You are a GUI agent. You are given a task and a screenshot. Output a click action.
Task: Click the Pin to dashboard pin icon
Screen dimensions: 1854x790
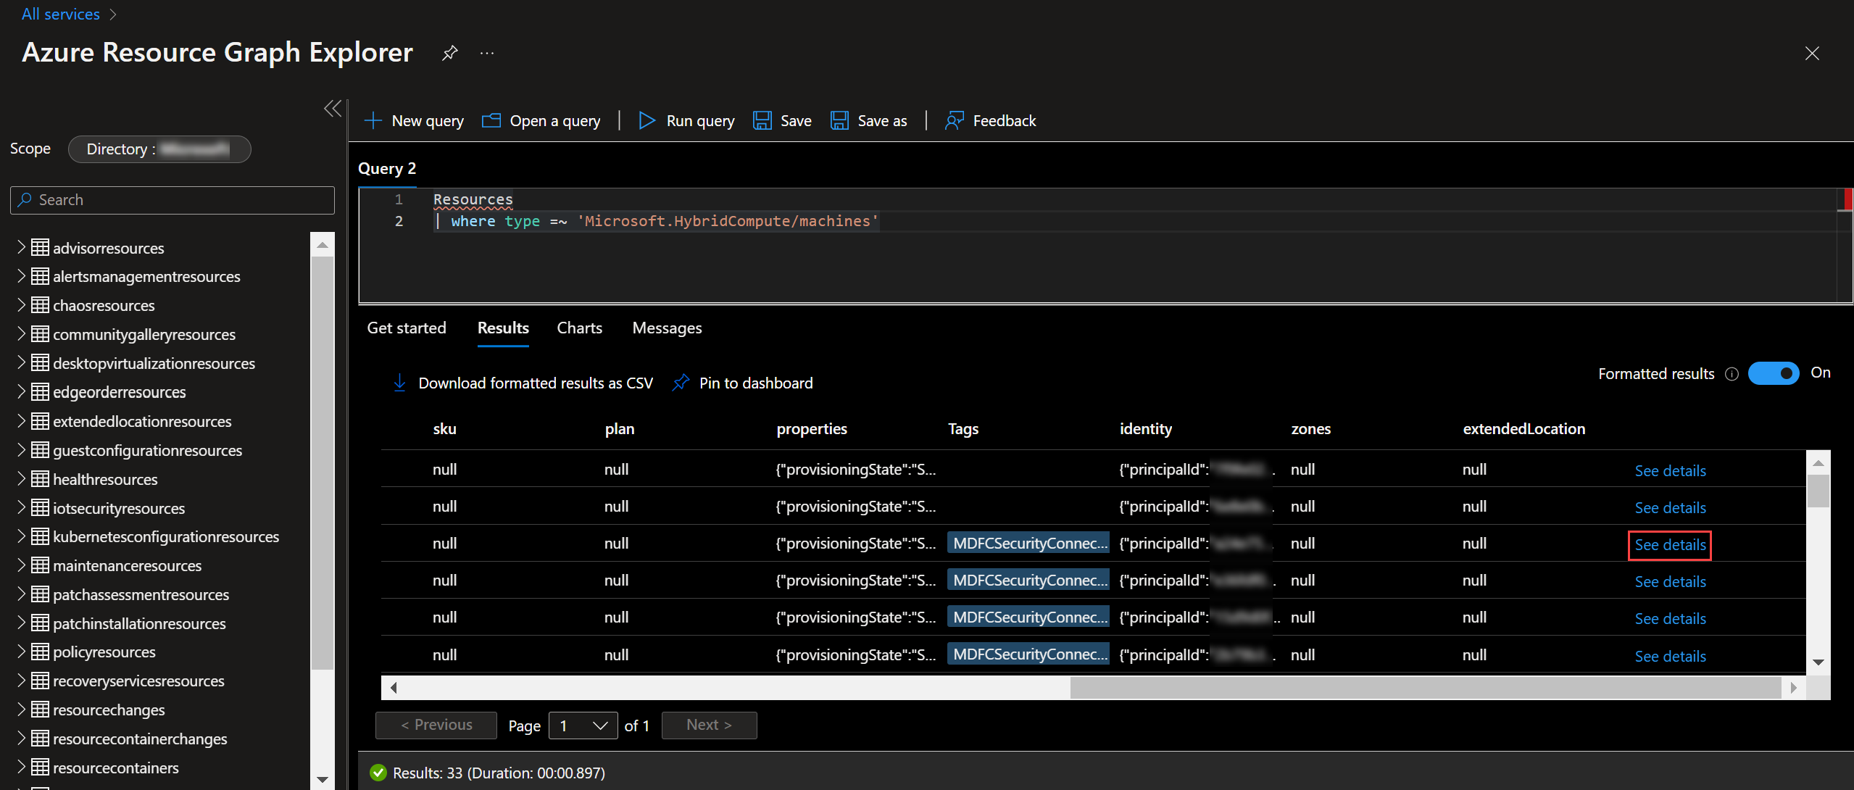[x=681, y=383]
